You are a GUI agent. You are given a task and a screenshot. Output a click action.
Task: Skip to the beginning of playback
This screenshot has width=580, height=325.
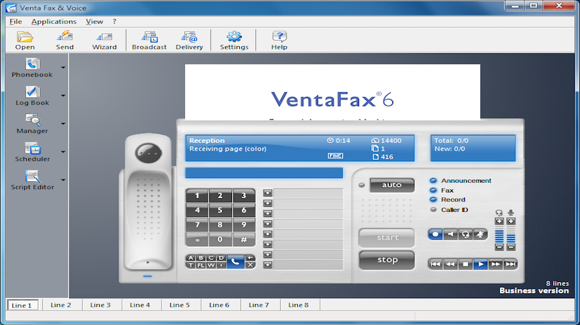coord(435,264)
